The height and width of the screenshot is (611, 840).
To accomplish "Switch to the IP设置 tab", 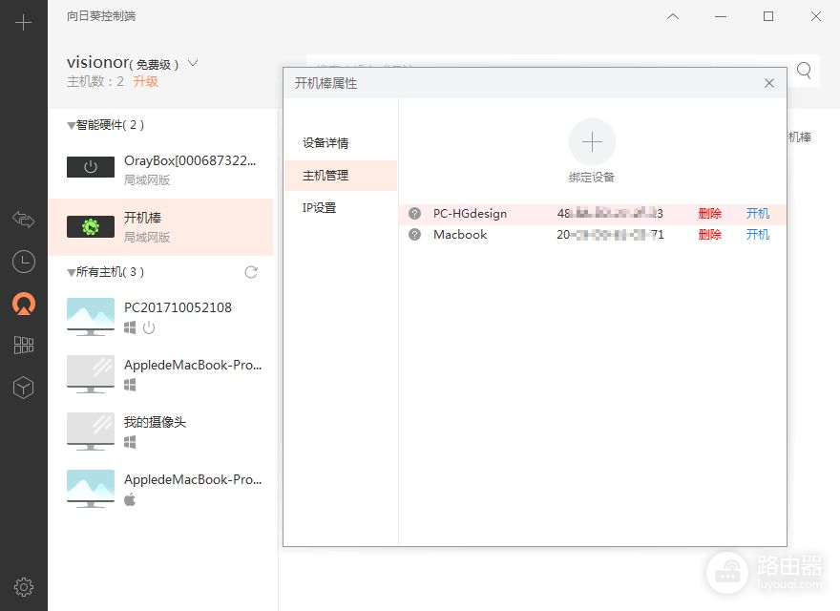I will pos(319,208).
